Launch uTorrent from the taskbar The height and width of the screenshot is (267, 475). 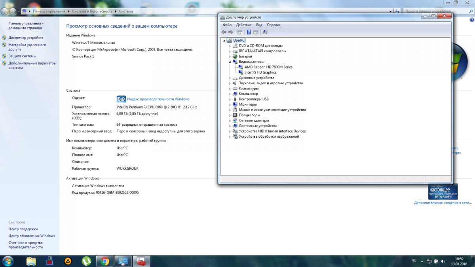point(86,261)
